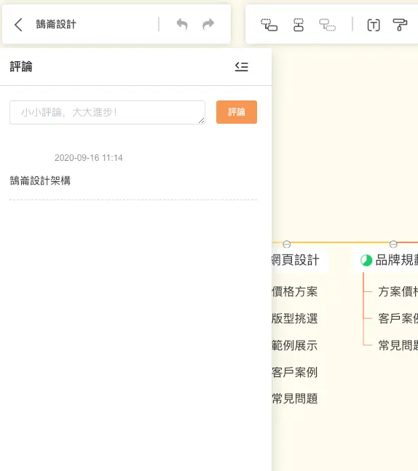Select 客戶案例 under 網頁設計
This screenshot has width=418, height=471.
pyautogui.click(x=295, y=372)
